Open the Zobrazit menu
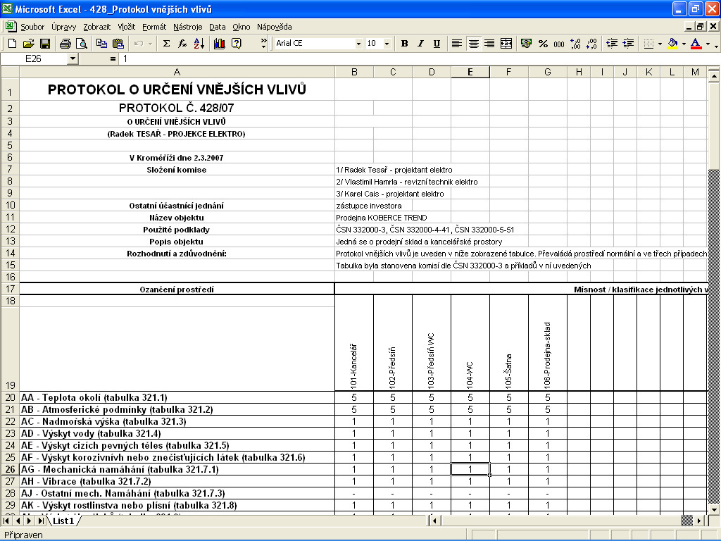This screenshot has width=721, height=541. 97,27
